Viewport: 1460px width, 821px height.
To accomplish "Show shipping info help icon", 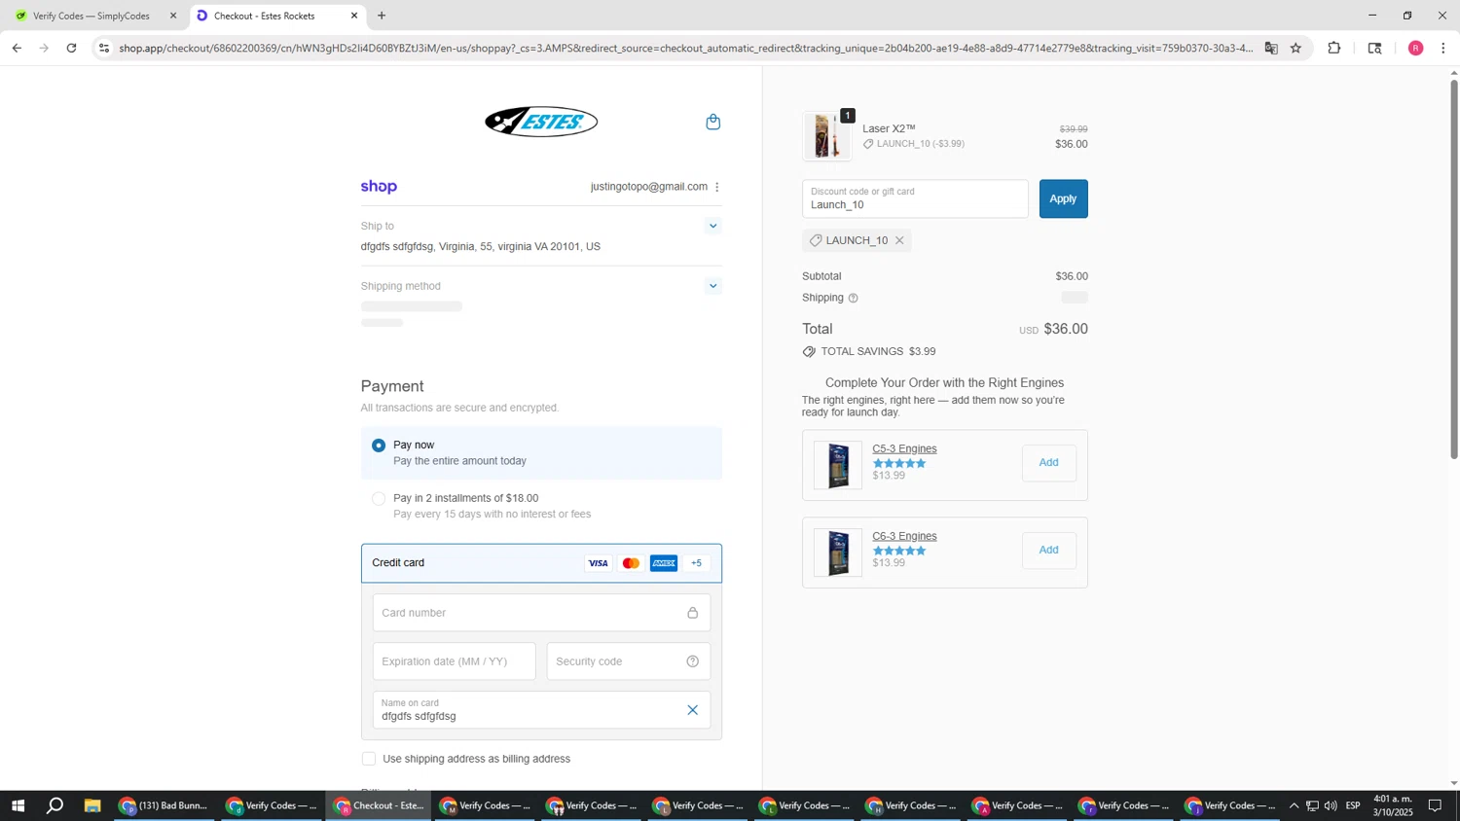I will coord(854,298).
